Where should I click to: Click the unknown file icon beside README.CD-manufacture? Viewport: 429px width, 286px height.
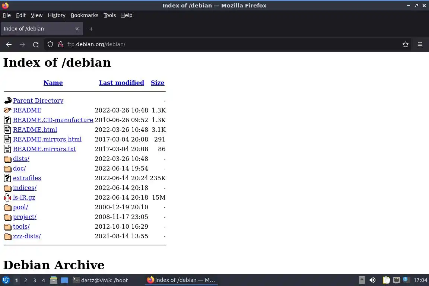(x=8, y=120)
